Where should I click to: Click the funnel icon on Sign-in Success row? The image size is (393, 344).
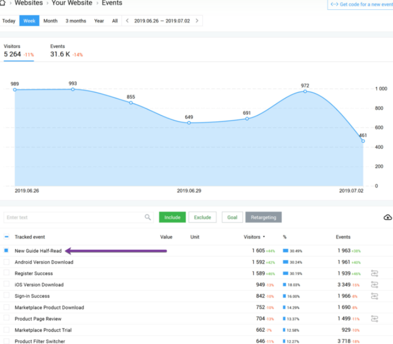[x=374, y=296]
